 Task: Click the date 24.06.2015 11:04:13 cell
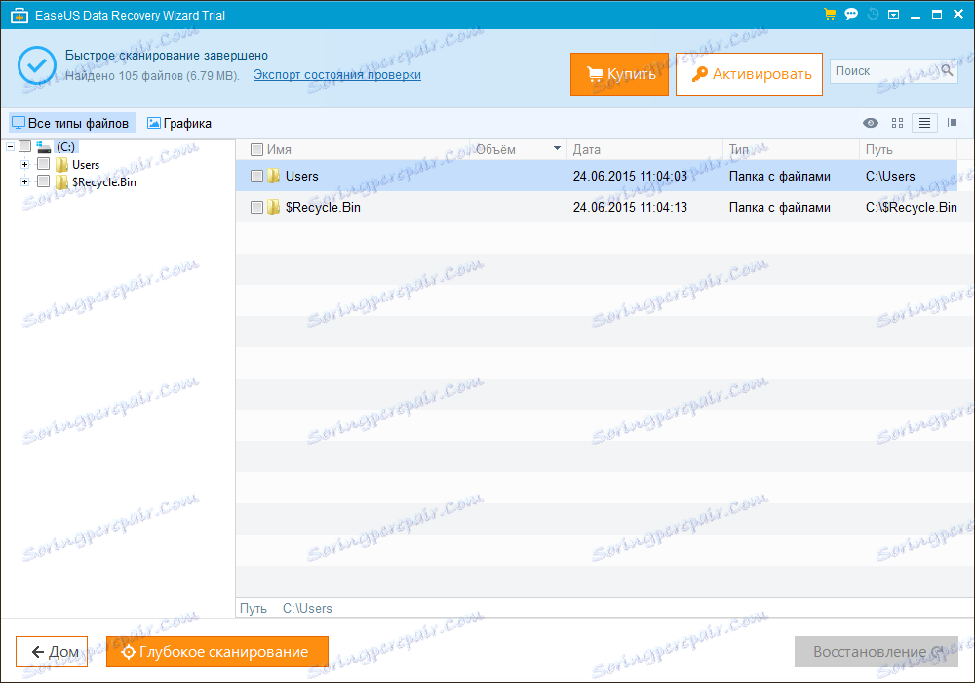[630, 207]
